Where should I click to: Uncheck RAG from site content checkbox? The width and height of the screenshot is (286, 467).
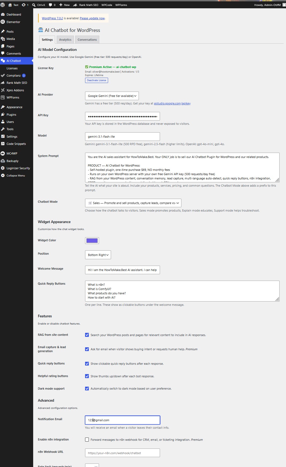pos(87,335)
